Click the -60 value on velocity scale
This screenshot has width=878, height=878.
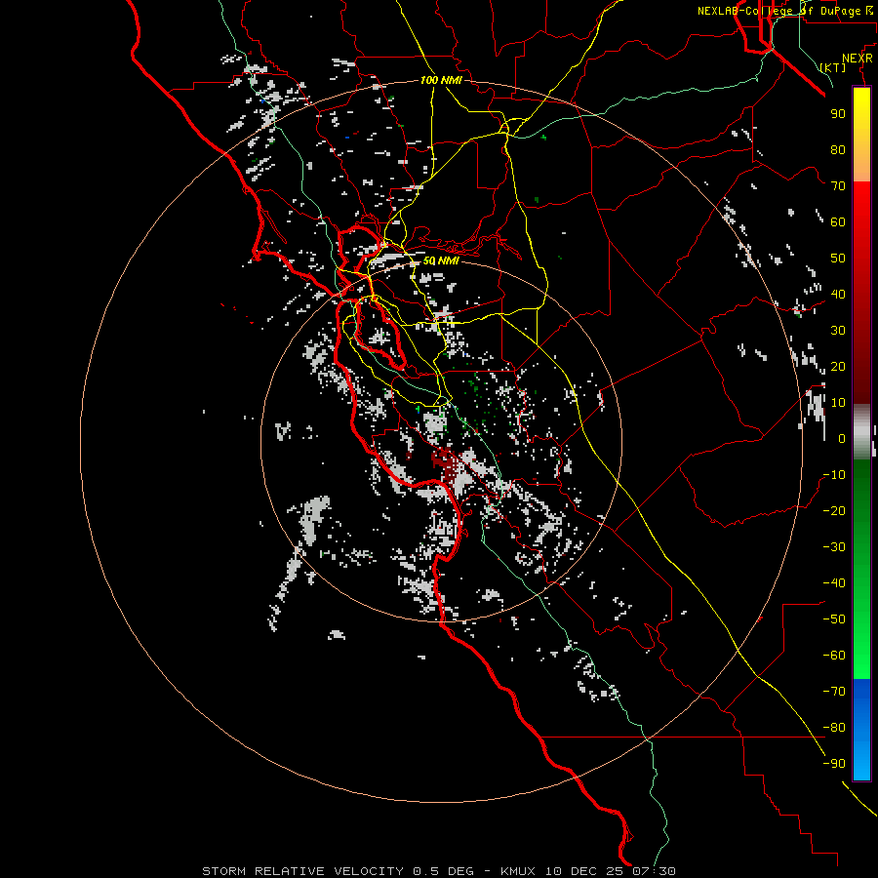coord(834,656)
